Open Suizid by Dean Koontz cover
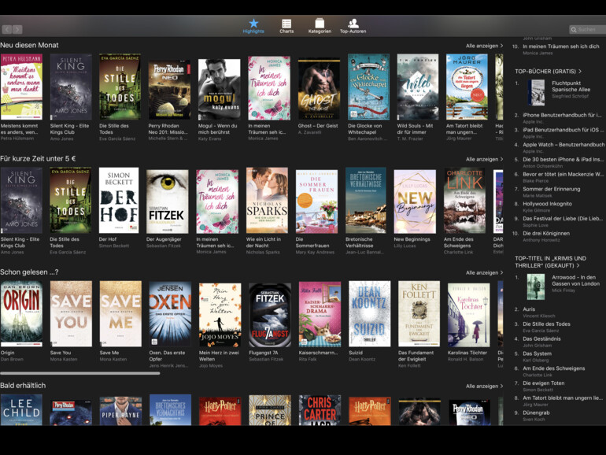Viewport: 606px width, 455px height. tap(369, 313)
